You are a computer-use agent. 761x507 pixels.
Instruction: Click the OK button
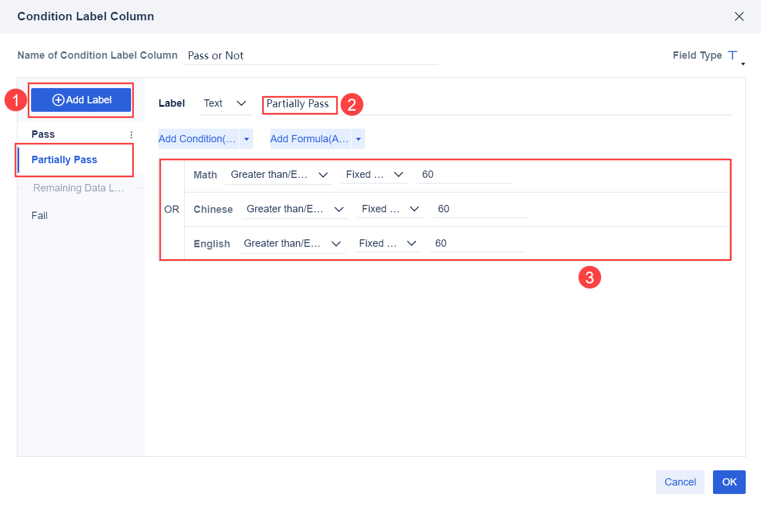click(729, 482)
